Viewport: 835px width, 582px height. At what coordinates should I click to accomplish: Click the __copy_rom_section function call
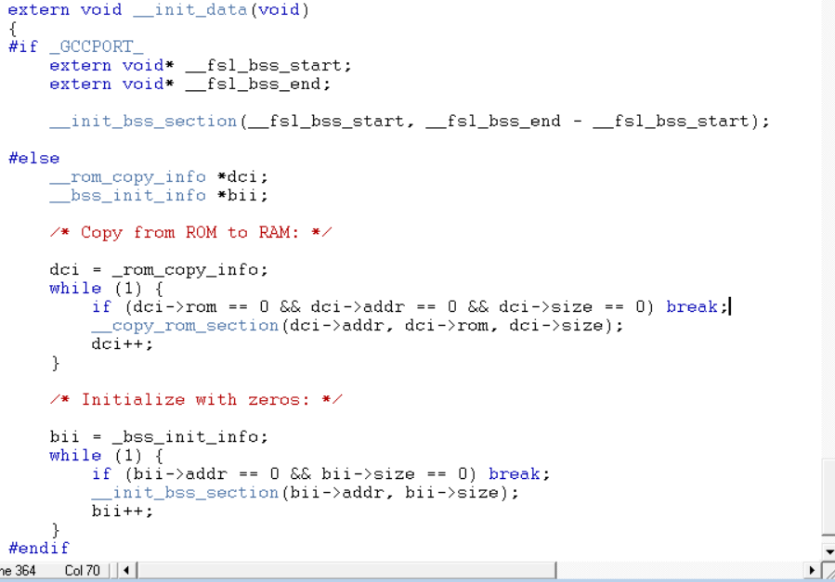(185, 326)
